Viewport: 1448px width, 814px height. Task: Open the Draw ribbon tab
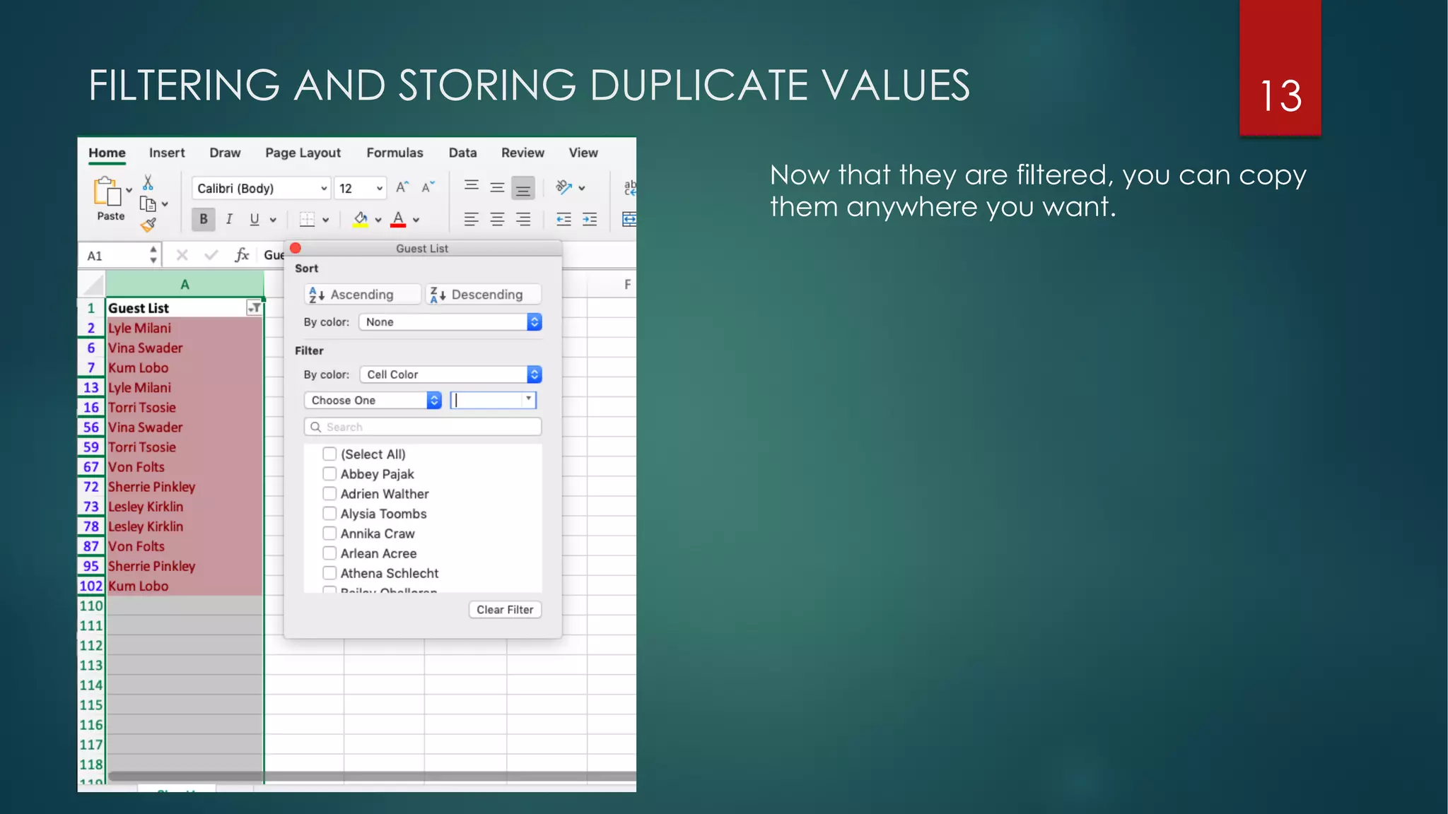(225, 153)
